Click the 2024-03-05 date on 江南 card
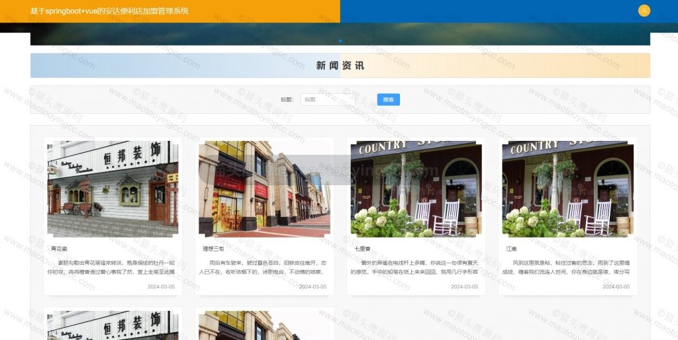This screenshot has height=340, width=678. point(616,287)
